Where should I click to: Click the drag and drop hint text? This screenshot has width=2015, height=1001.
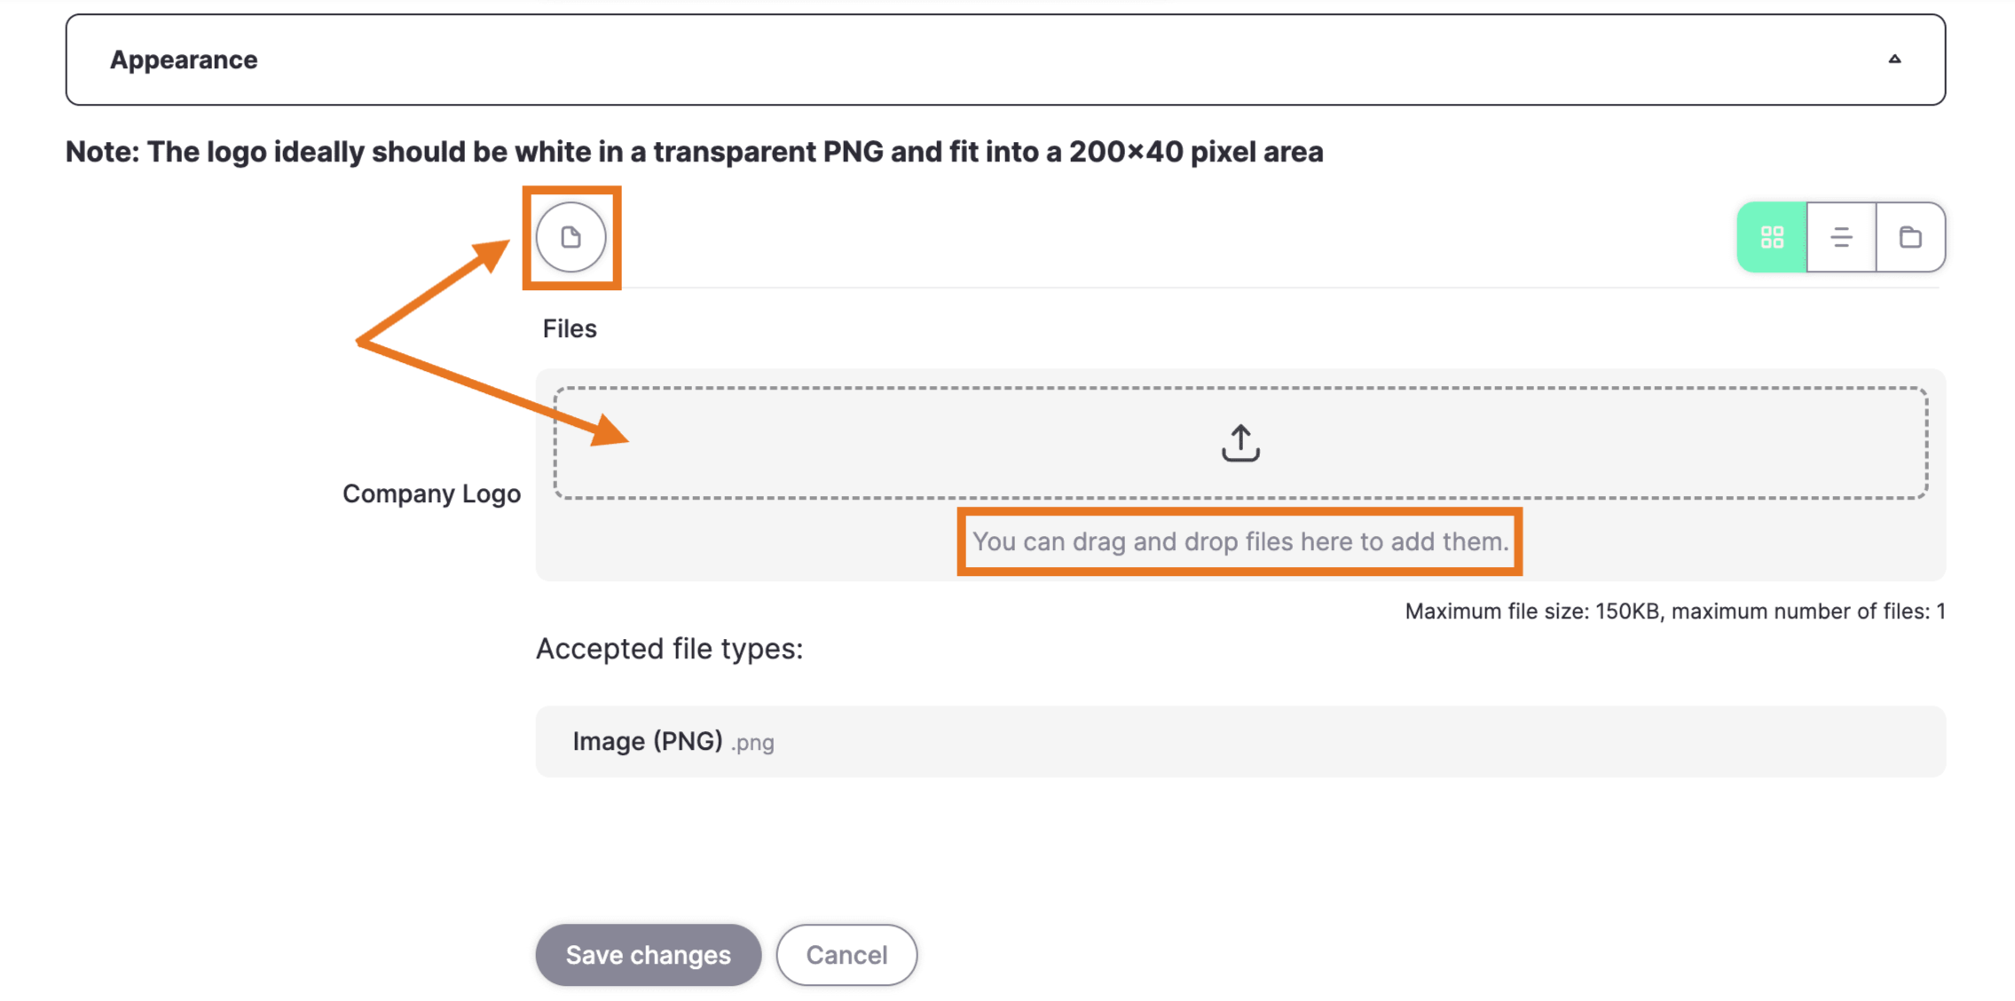tap(1240, 541)
